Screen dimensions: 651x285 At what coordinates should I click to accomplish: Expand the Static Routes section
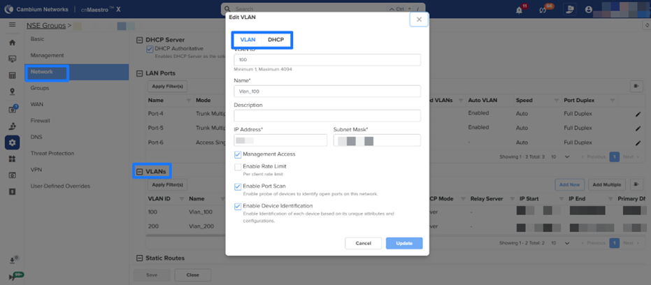coord(140,258)
